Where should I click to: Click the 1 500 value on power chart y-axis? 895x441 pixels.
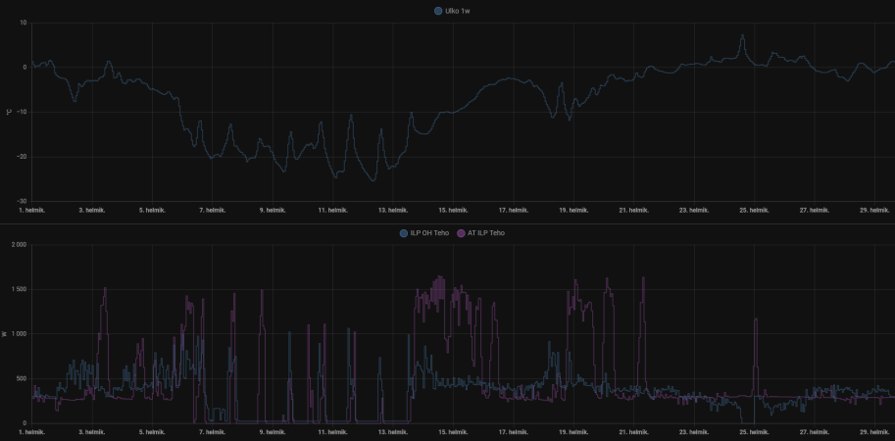[x=17, y=289]
